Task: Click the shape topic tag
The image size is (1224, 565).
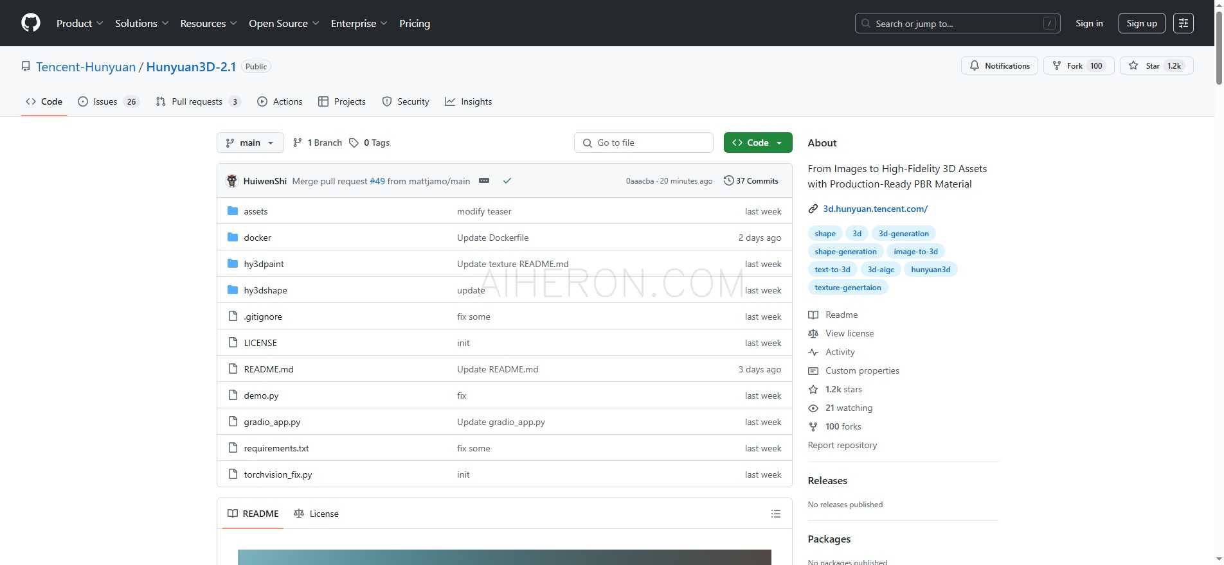Action: point(825,234)
